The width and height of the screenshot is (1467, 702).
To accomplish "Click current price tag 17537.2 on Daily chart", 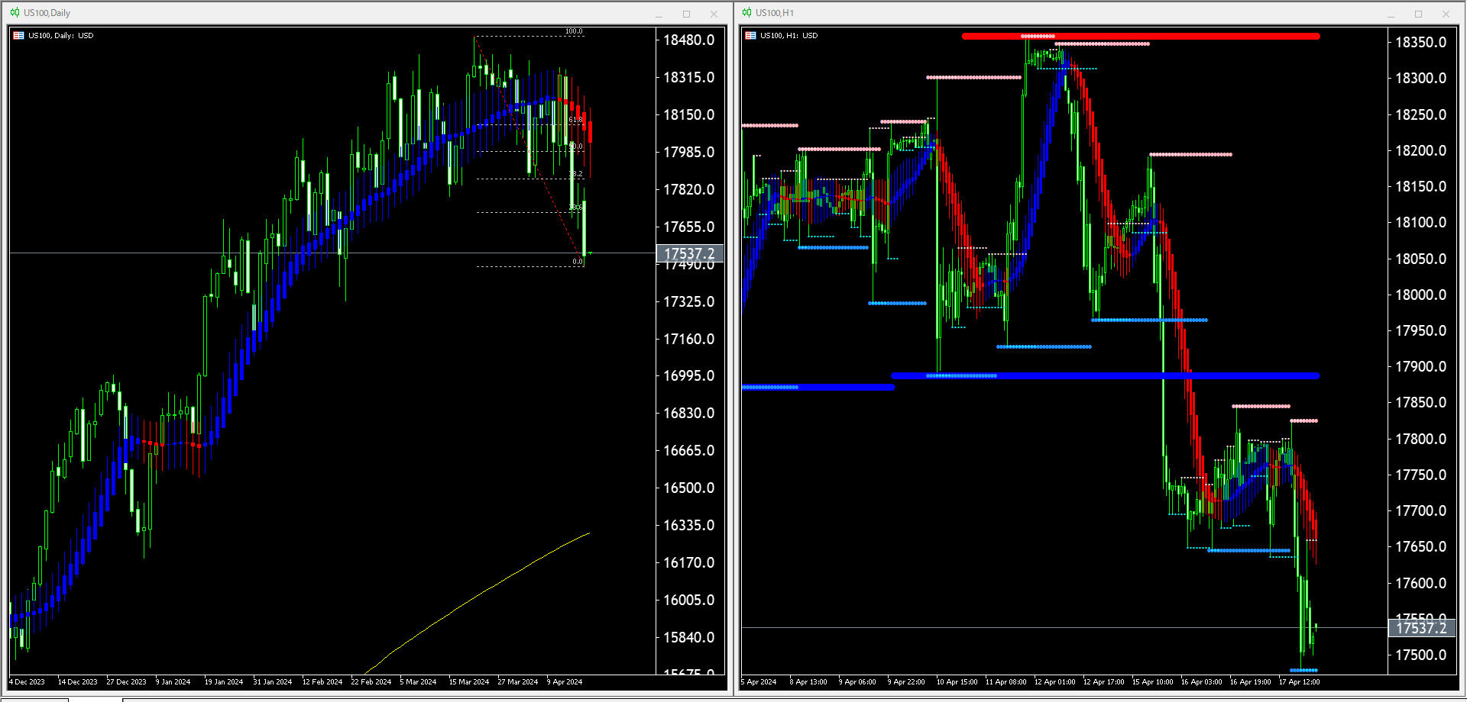I will [x=689, y=253].
